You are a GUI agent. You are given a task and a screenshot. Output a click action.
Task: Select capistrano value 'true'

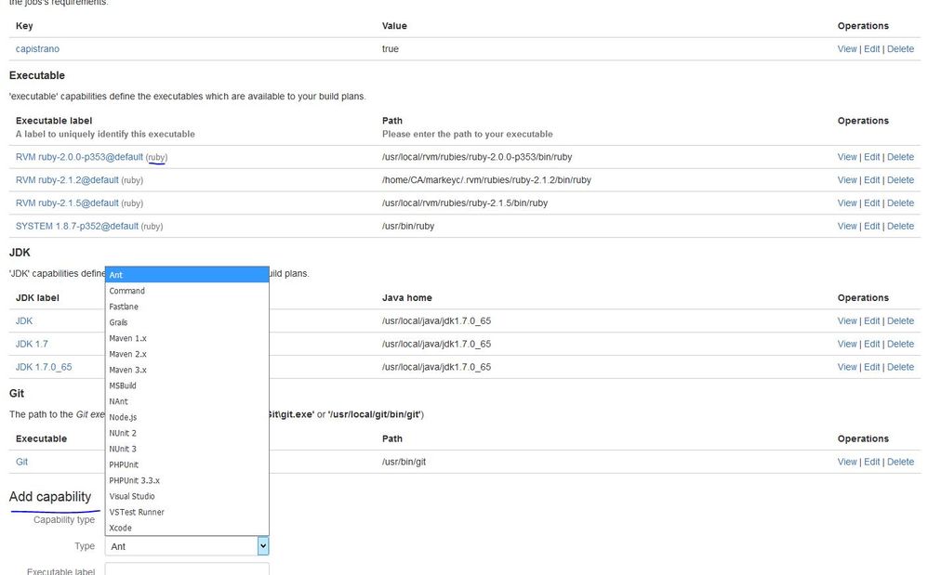coord(390,49)
